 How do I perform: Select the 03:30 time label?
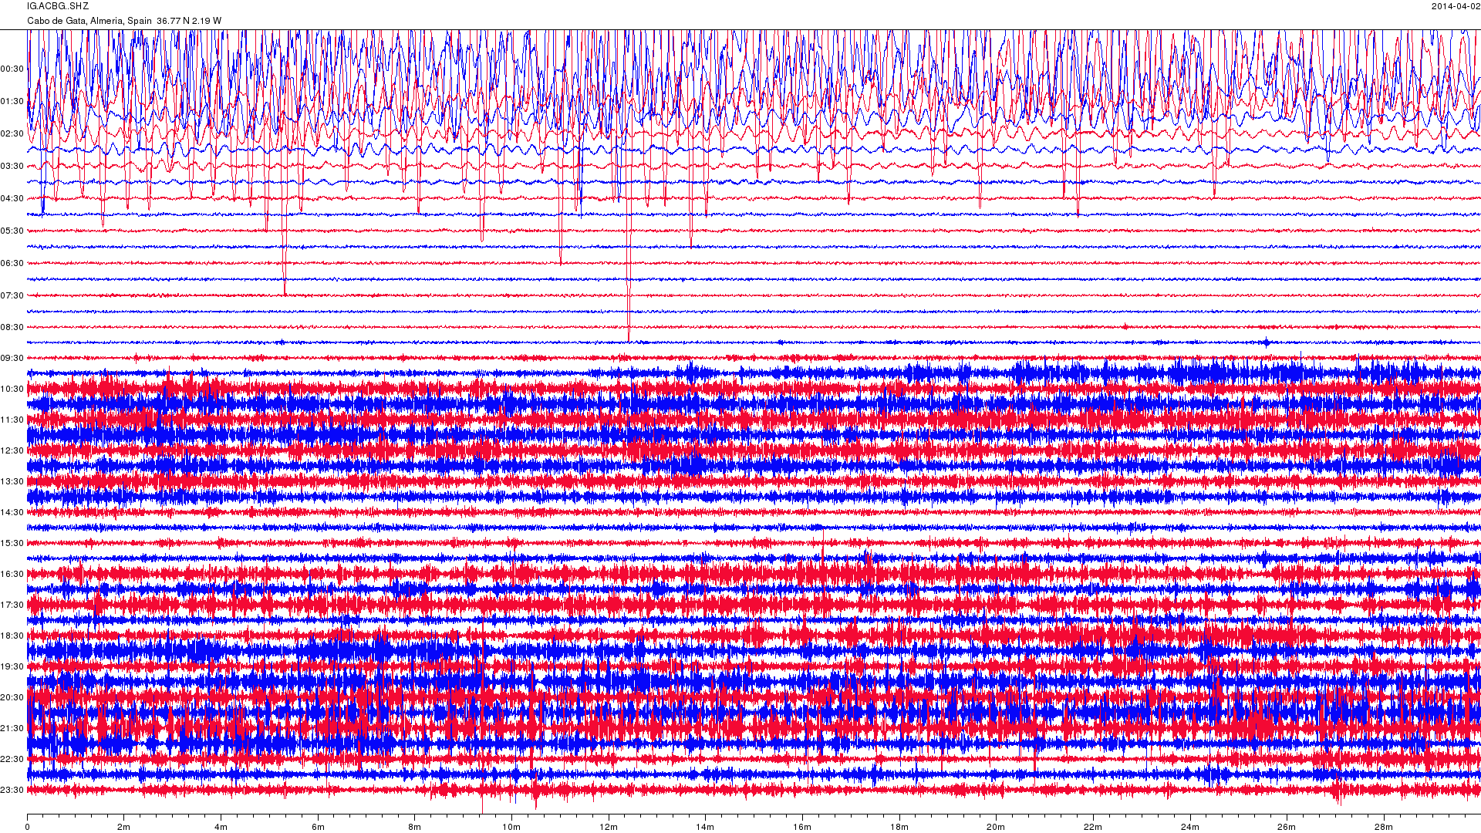(x=12, y=167)
